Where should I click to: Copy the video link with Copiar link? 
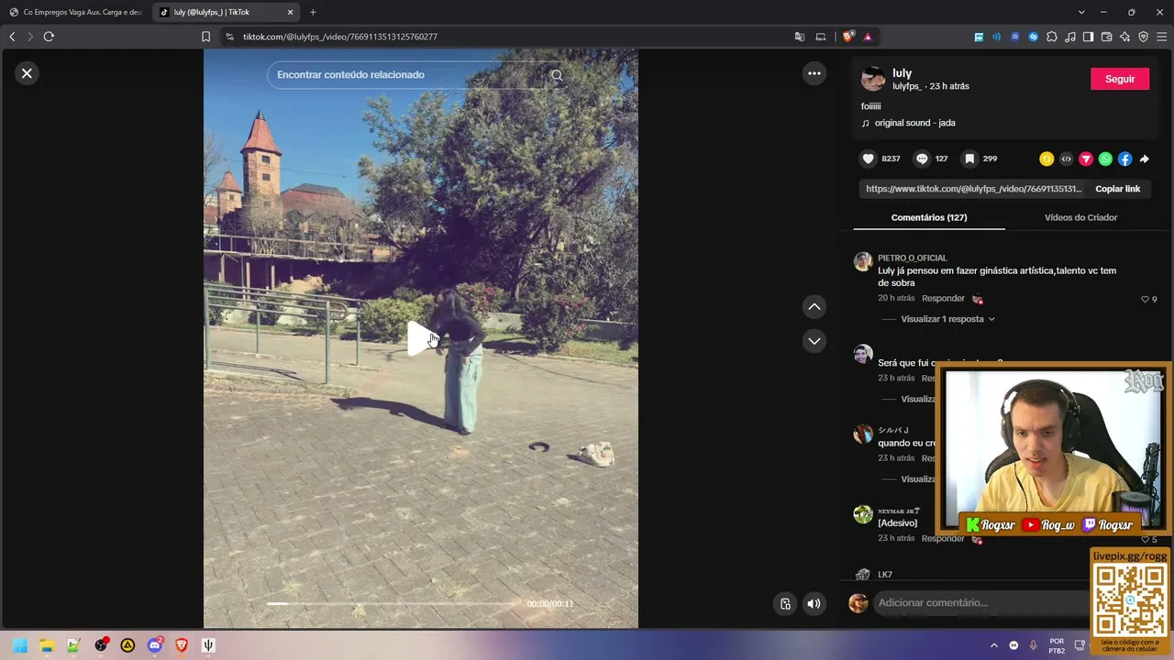tap(1117, 189)
